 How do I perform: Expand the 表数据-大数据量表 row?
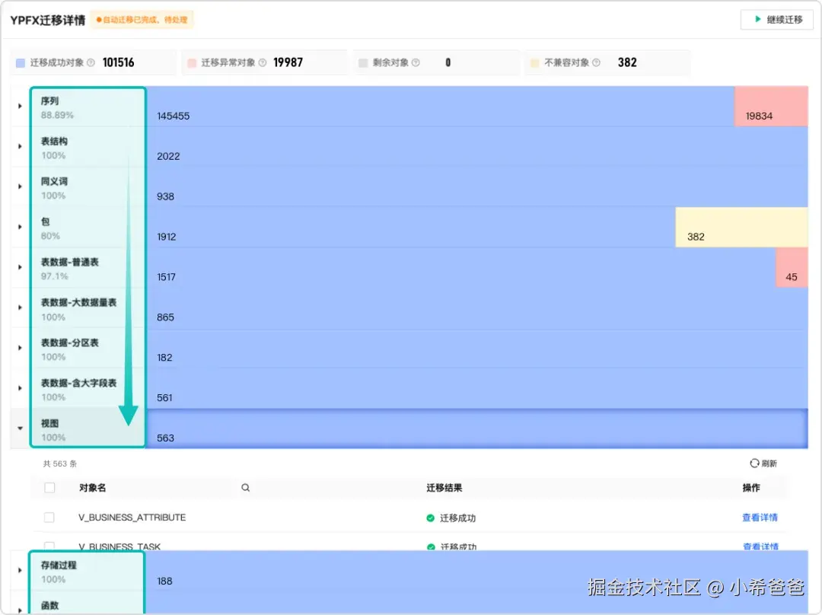click(x=20, y=307)
